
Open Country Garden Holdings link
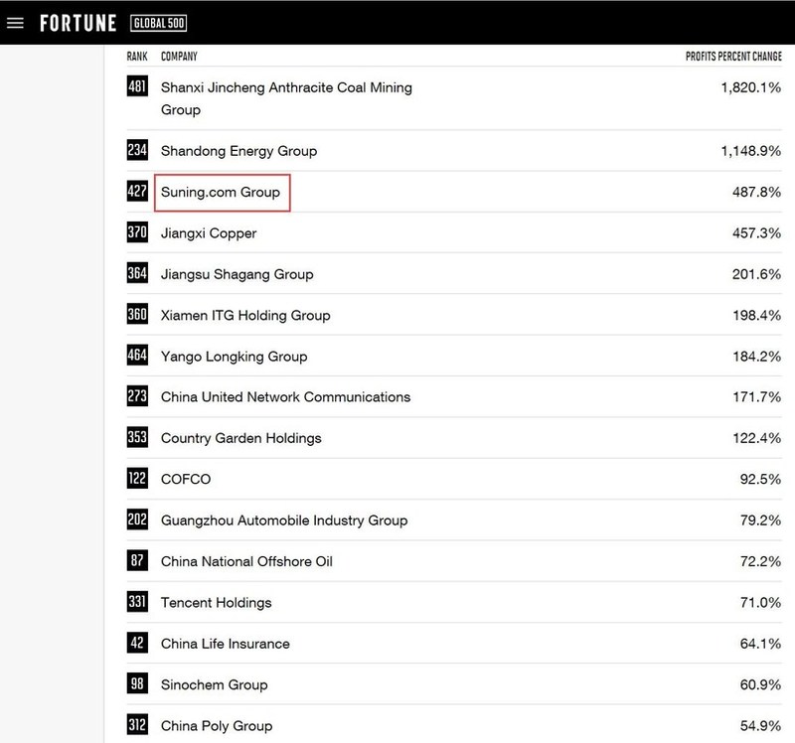(240, 438)
